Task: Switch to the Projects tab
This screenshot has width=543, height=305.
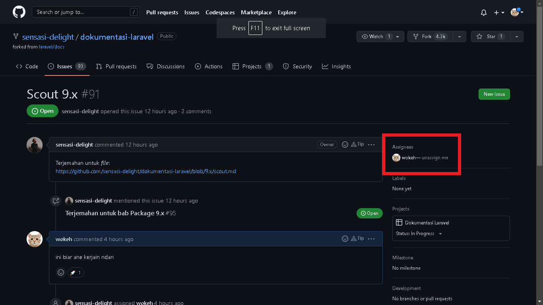Action: [253, 66]
